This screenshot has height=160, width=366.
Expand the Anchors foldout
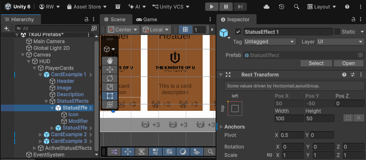[x=221, y=127]
